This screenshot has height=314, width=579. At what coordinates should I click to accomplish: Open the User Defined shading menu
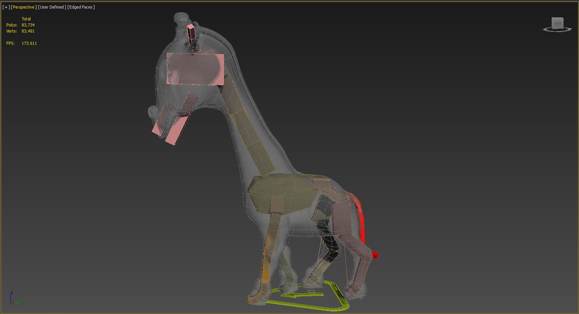coord(52,7)
